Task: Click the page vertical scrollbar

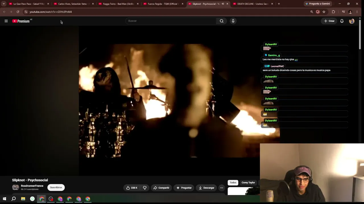Action: 360,34
